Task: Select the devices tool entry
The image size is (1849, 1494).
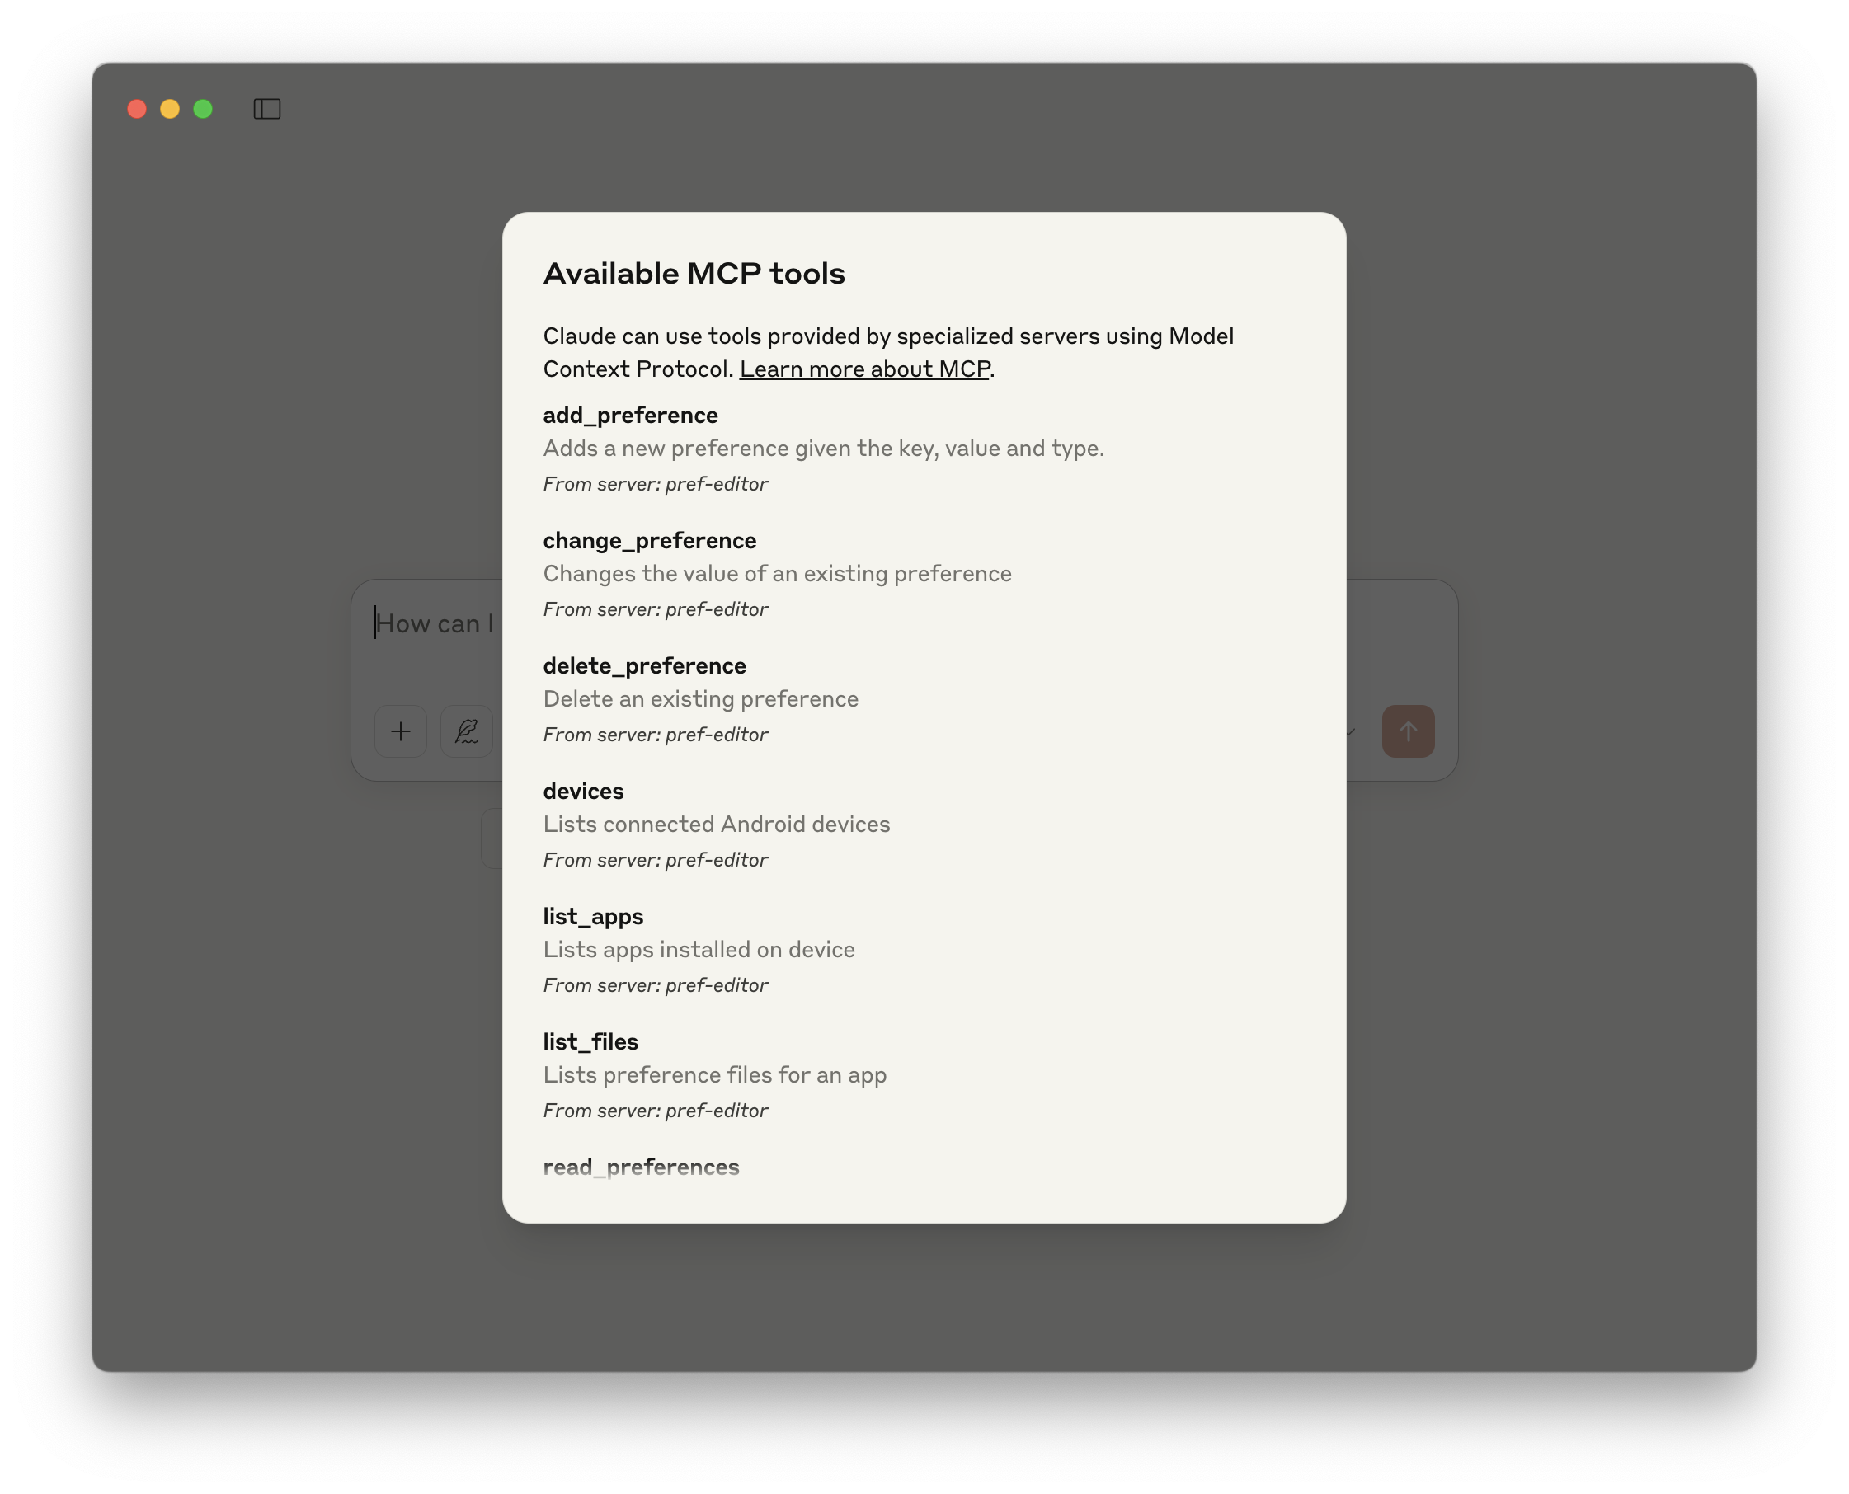Action: [584, 791]
